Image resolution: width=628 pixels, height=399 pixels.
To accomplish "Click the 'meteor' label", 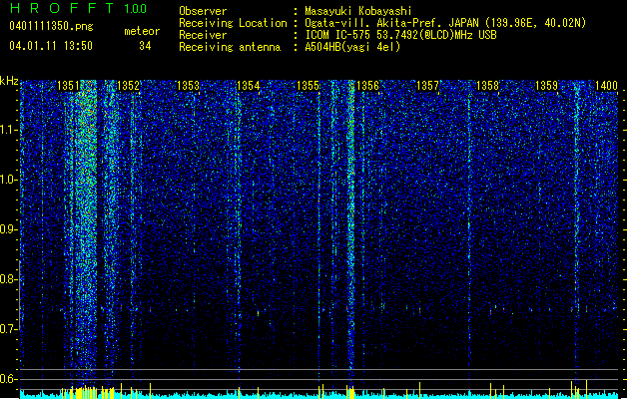I will click(142, 31).
